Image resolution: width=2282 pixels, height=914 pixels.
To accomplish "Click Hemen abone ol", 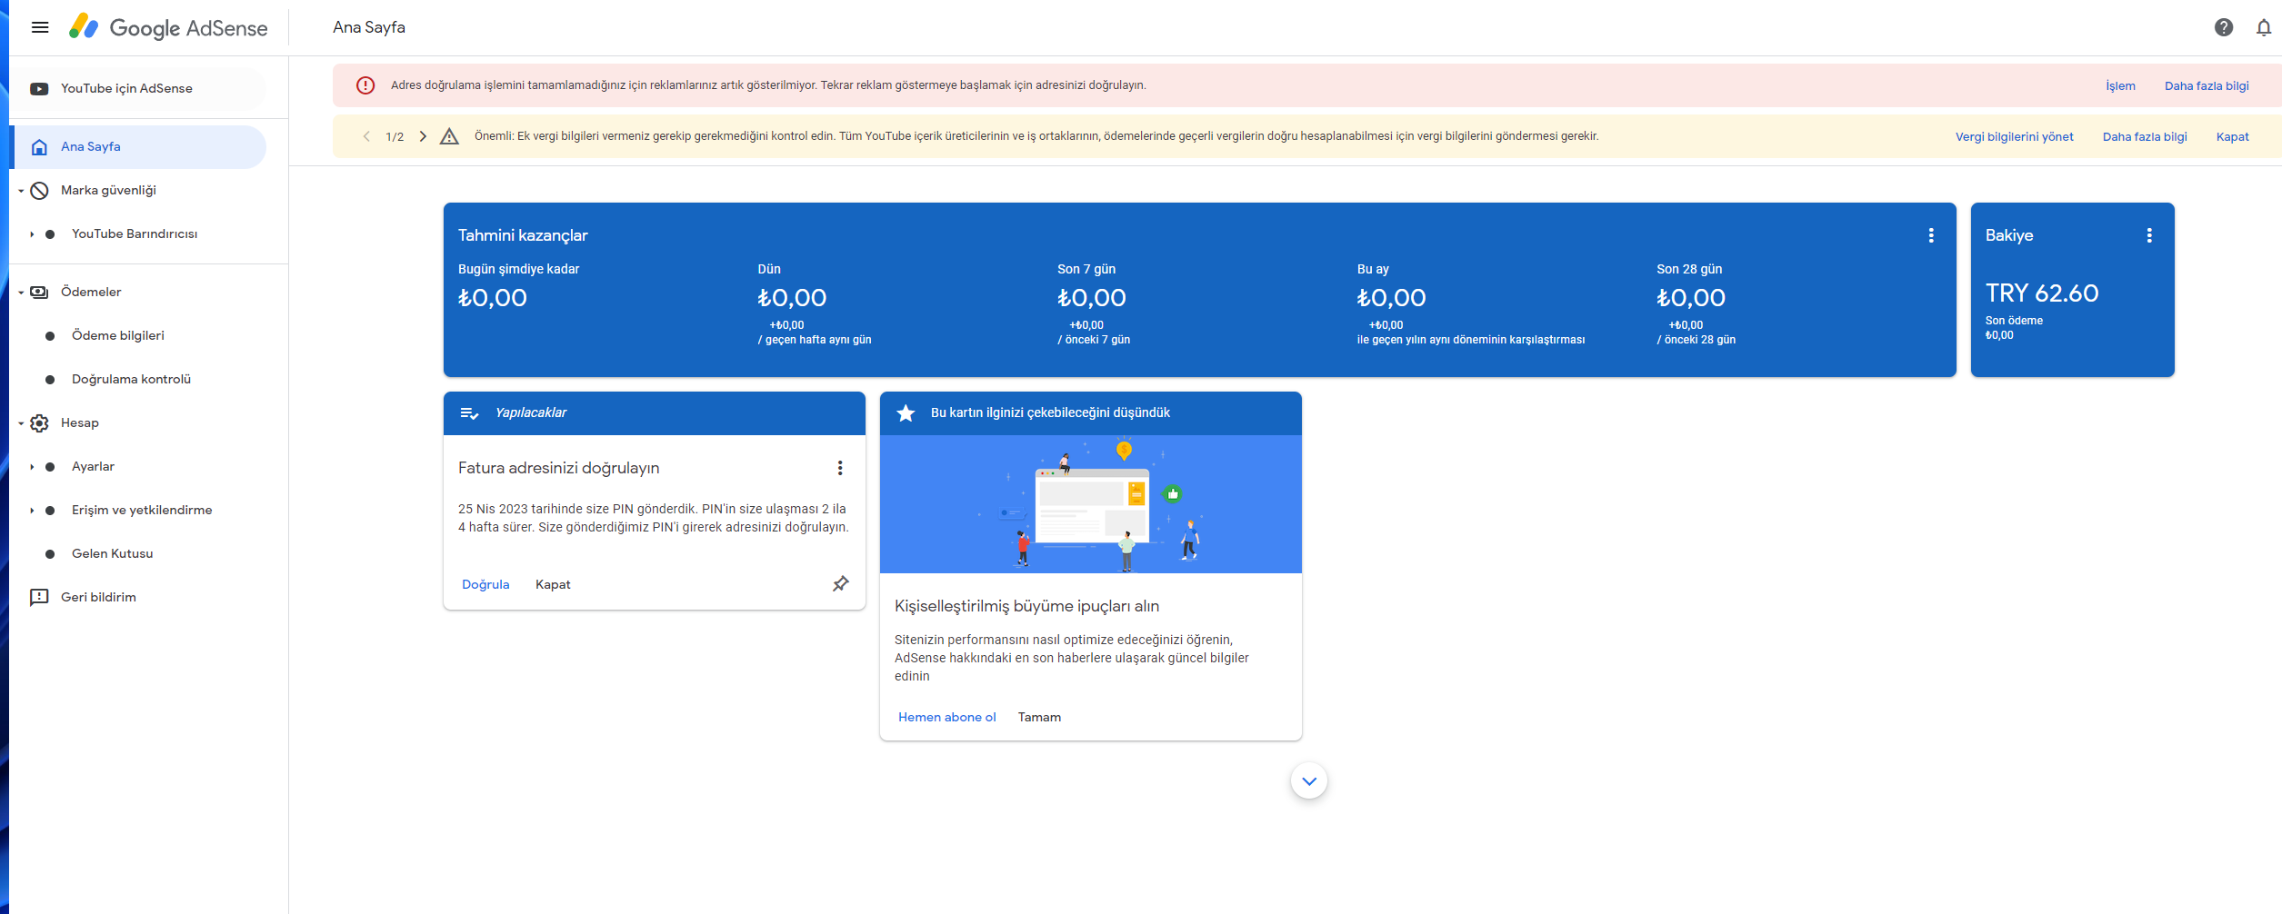I will click(947, 718).
